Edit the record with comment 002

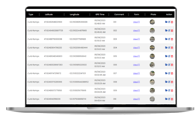169,30
